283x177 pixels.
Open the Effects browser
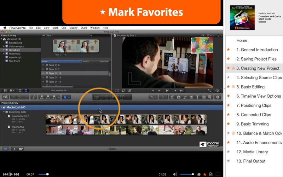pyautogui.click(x=172, y=97)
